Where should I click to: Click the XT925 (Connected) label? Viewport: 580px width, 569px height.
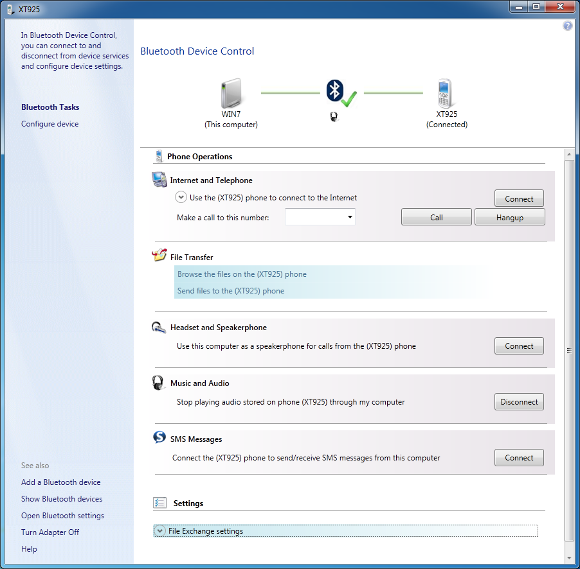click(x=447, y=119)
